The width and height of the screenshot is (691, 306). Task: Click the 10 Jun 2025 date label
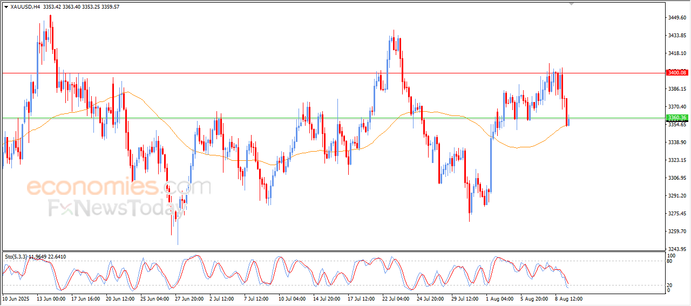pos(16,298)
